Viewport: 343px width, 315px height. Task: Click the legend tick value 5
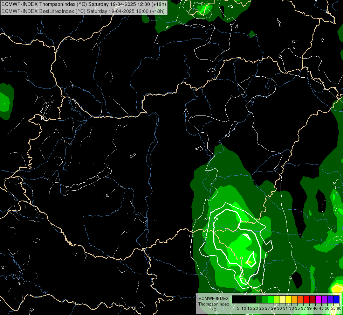click(x=238, y=308)
